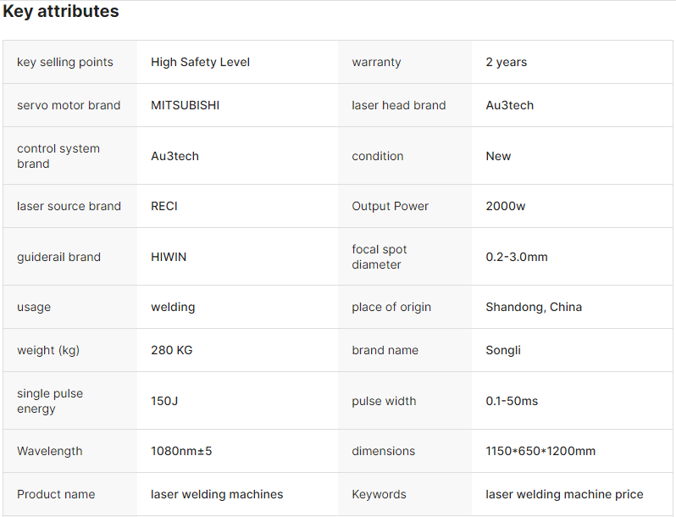676x517 pixels.
Task: Click the 1080nm±5 Wavelength value
Action: pyautogui.click(x=181, y=451)
